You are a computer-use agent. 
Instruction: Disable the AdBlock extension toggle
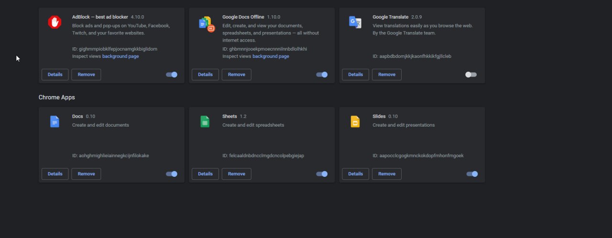pos(172,75)
